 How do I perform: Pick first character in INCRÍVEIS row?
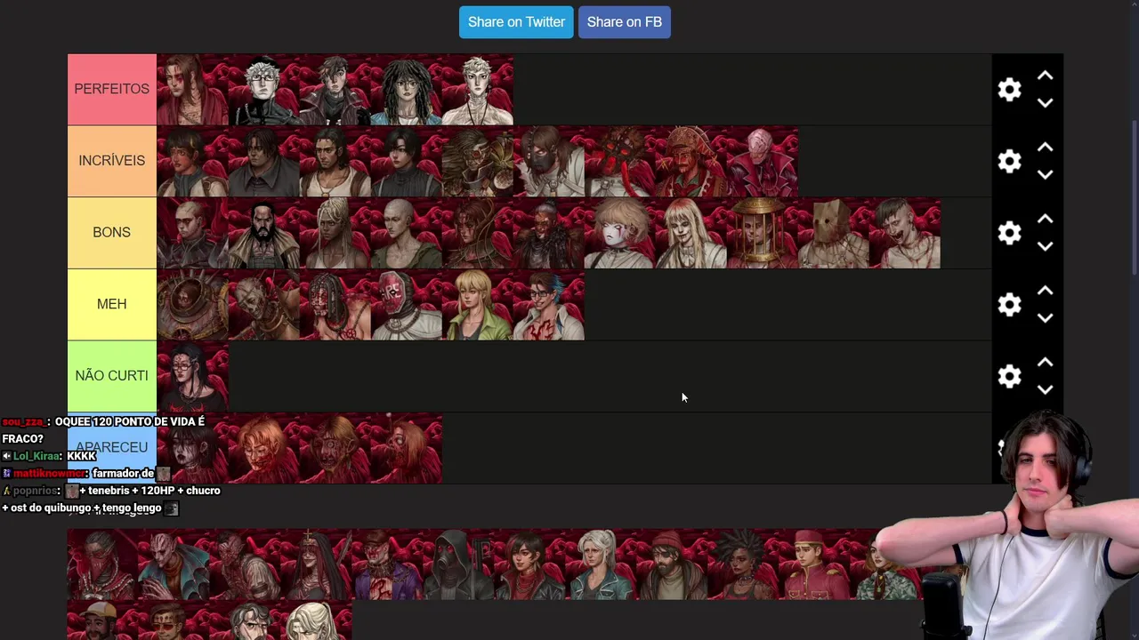[192, 161]
